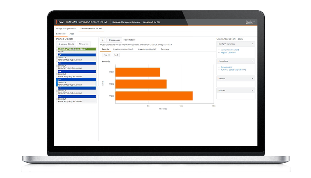Click the back arrow beside Choose Areas

103,40
